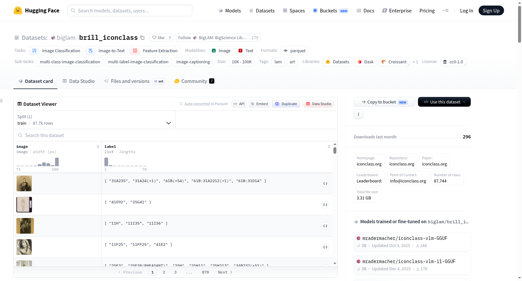Image resolution: width=522 pixels, height=281 pixels.
Task: Open the Community tab
Action: 194,81
